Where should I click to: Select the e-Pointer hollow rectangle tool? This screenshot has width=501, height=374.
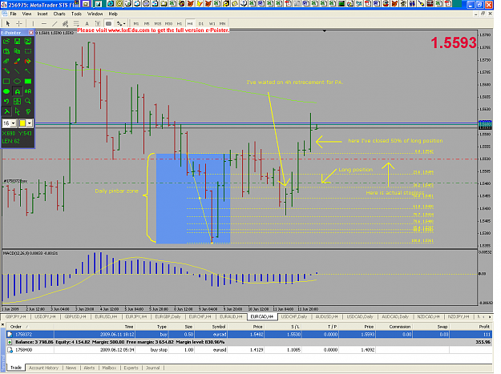(x=6, y=82)
